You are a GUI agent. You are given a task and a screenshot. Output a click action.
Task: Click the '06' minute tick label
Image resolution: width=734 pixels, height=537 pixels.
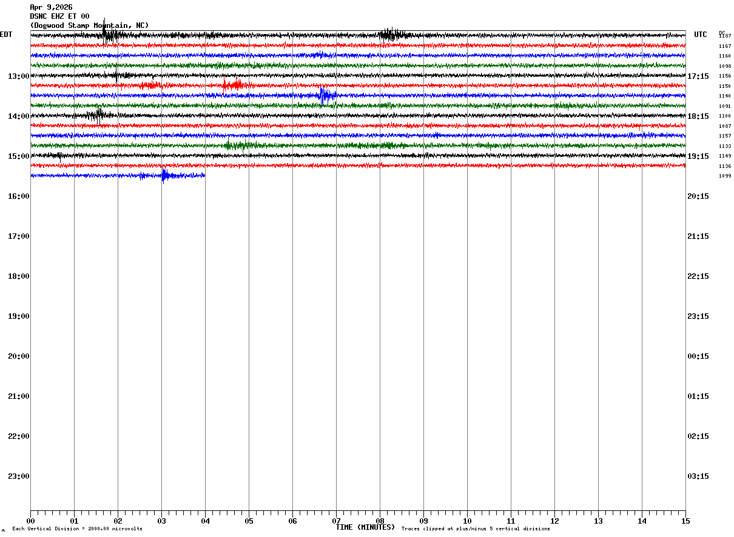coord(292,521)
